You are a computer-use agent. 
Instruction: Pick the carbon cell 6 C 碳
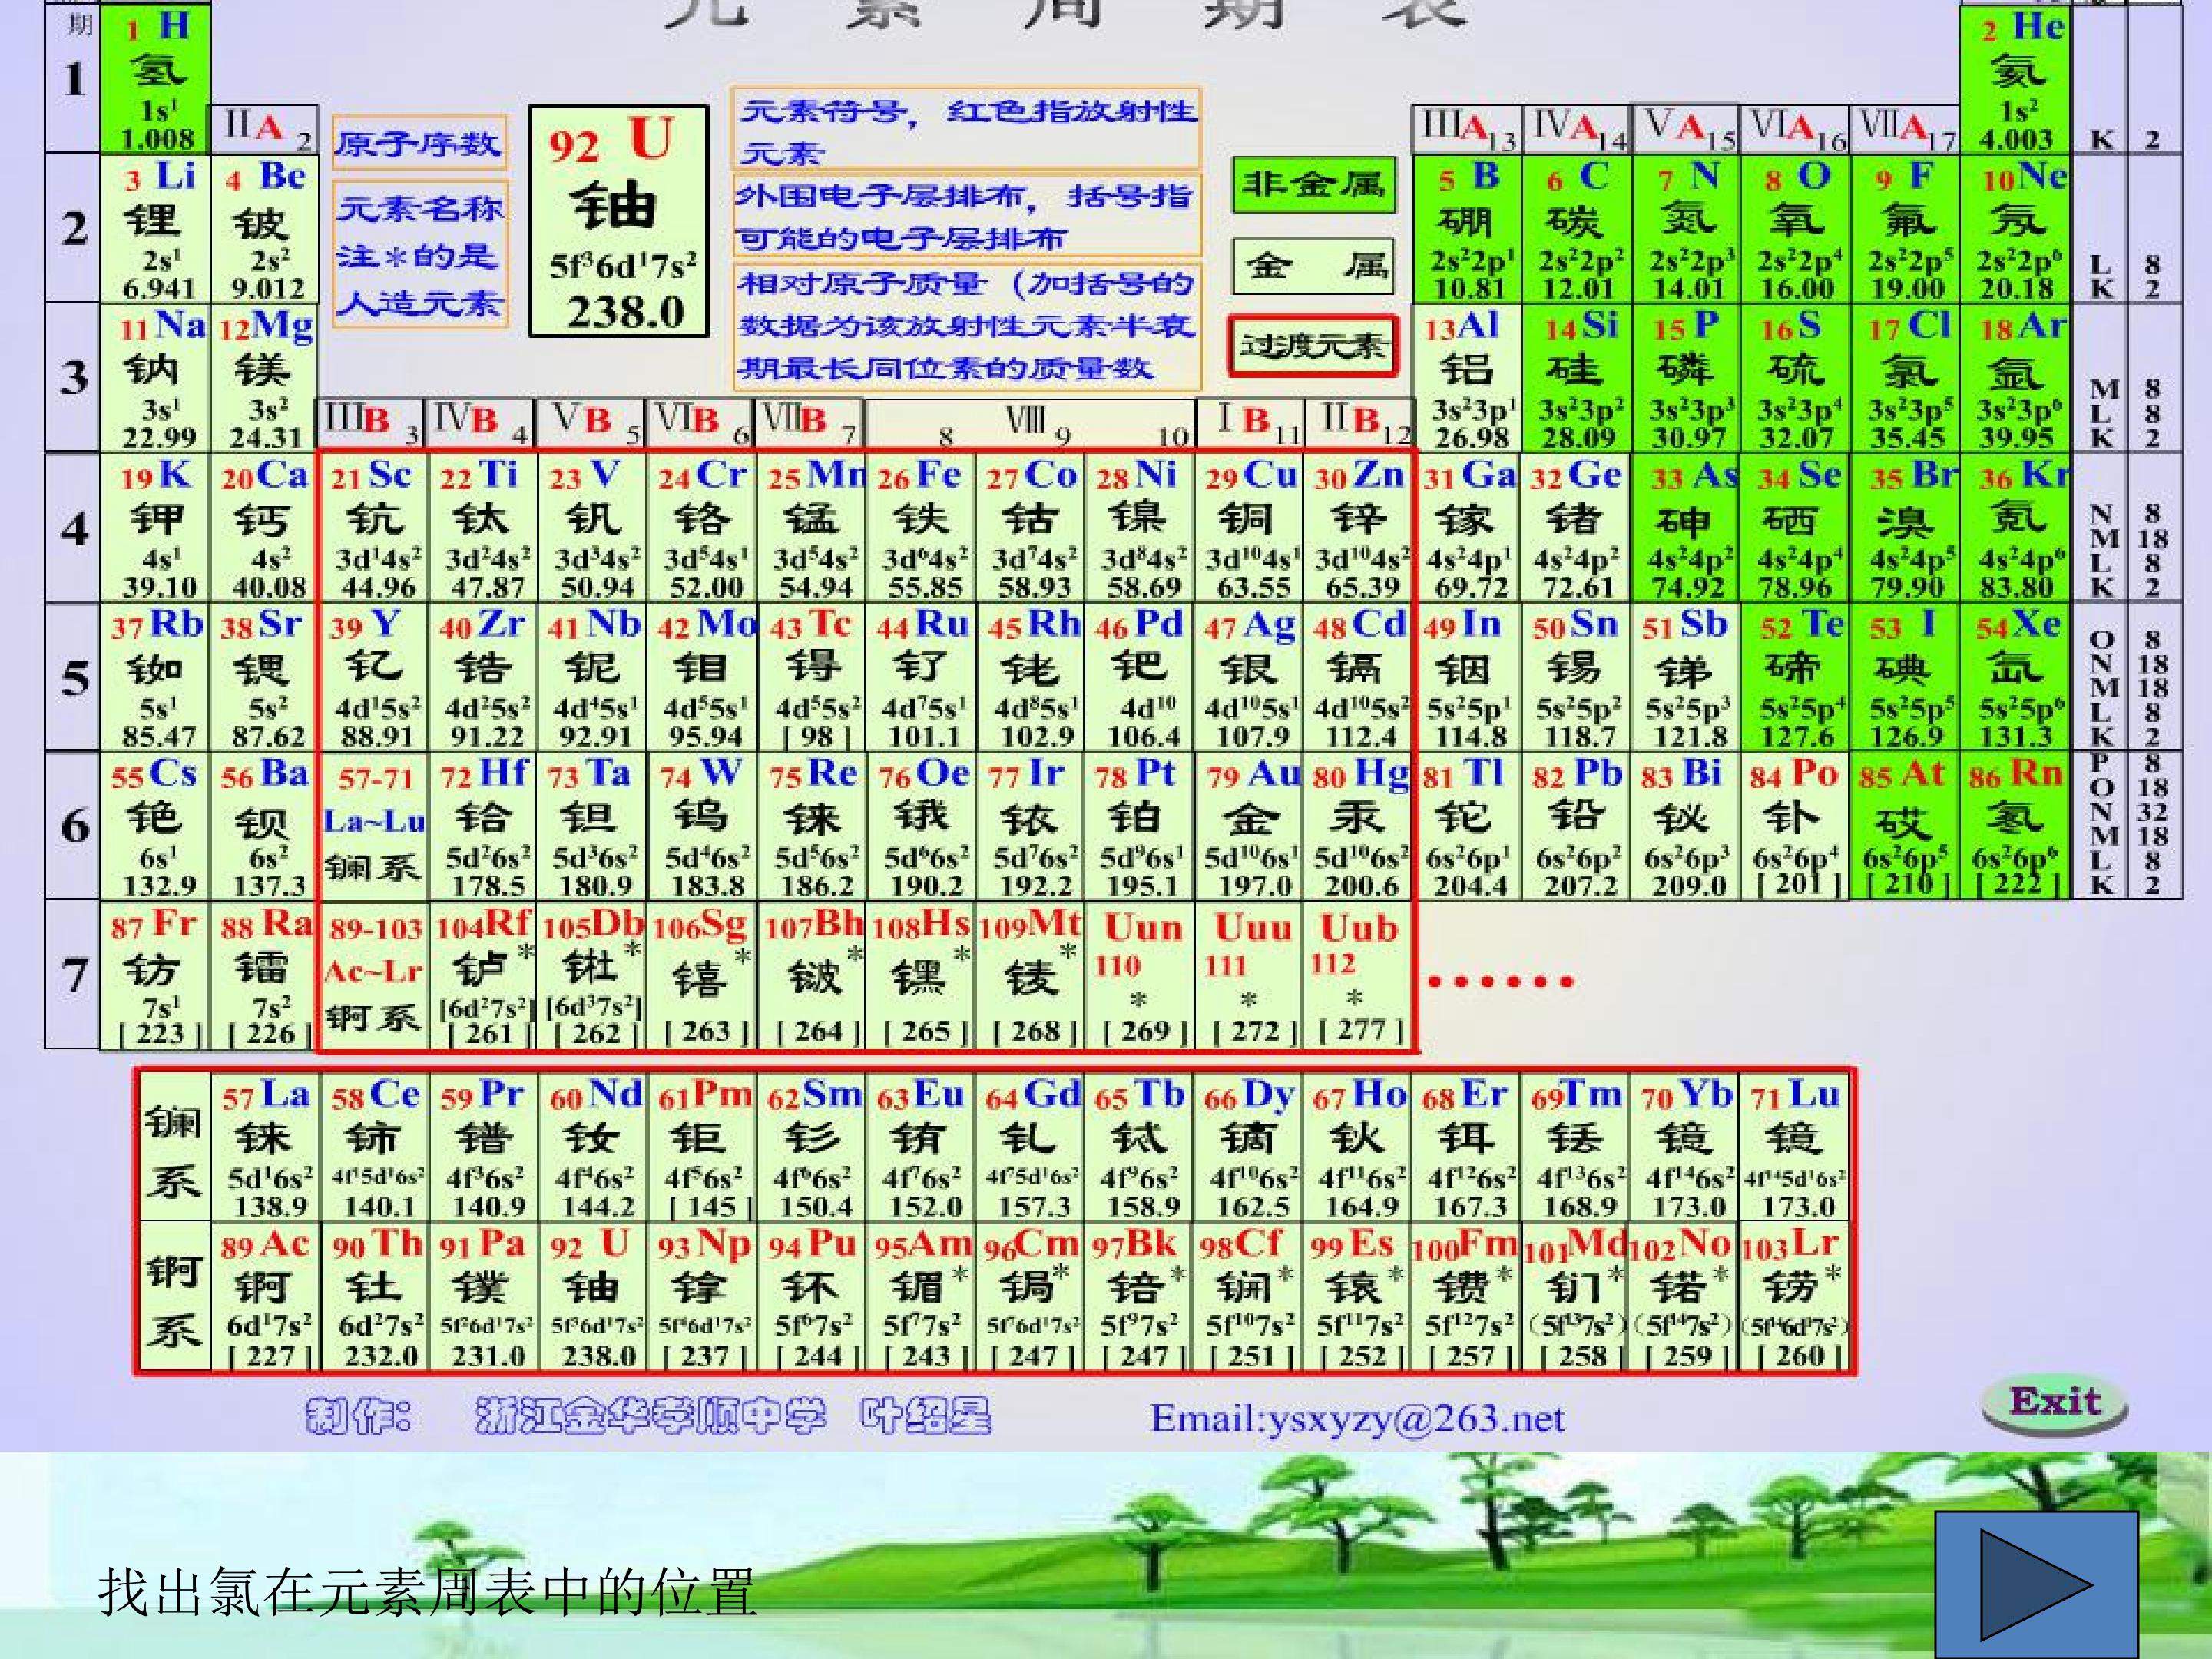pyautogui.click(x=1577, y=228)
